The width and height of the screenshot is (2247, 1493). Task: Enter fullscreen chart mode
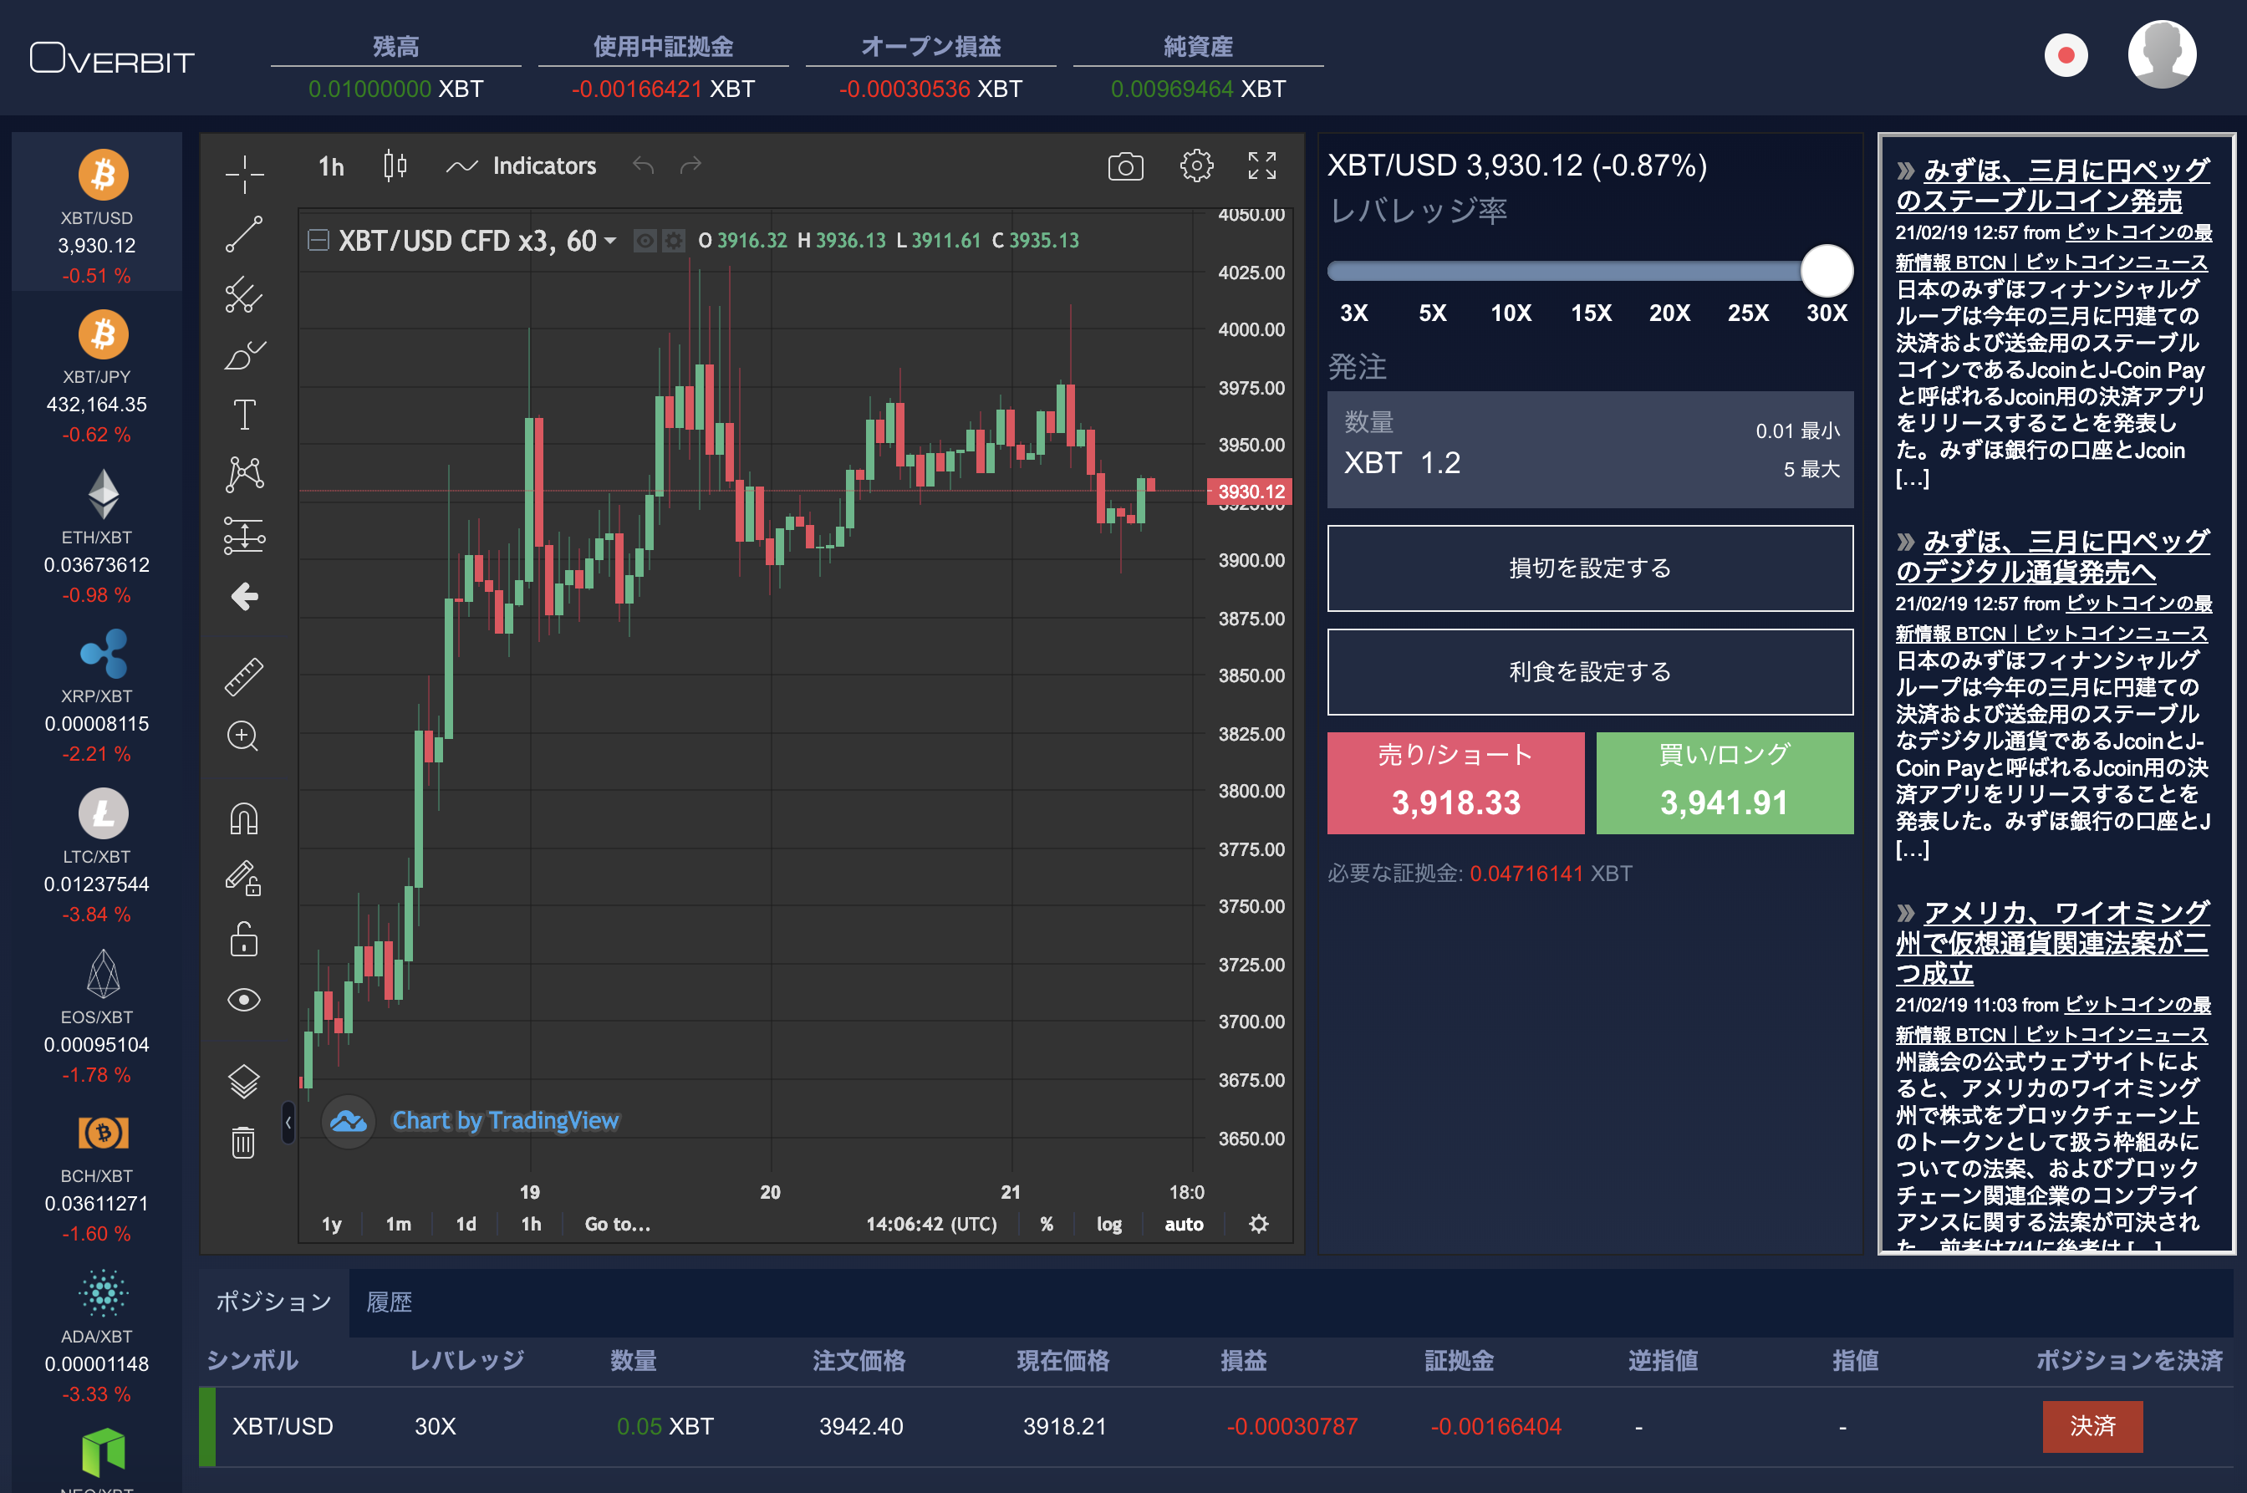(x=1261, y=166)
